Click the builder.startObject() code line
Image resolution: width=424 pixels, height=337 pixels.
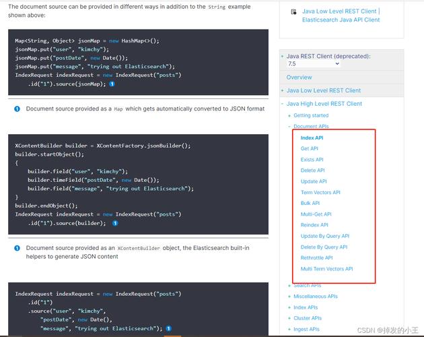pyautogui.click(x=50, y=154)
